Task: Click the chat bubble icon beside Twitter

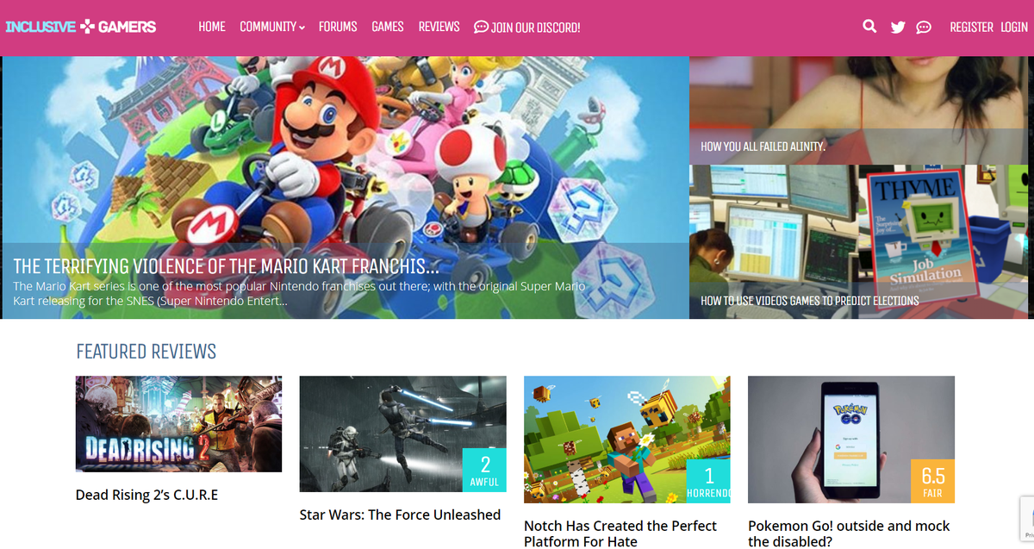Action: (924, 28)
